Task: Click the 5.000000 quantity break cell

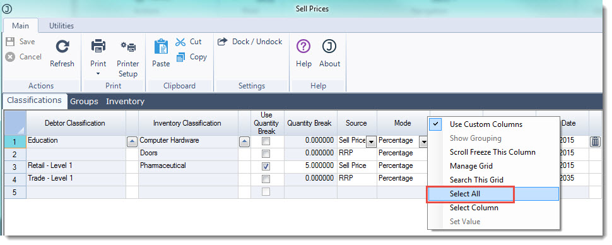Action: [310, 167]
